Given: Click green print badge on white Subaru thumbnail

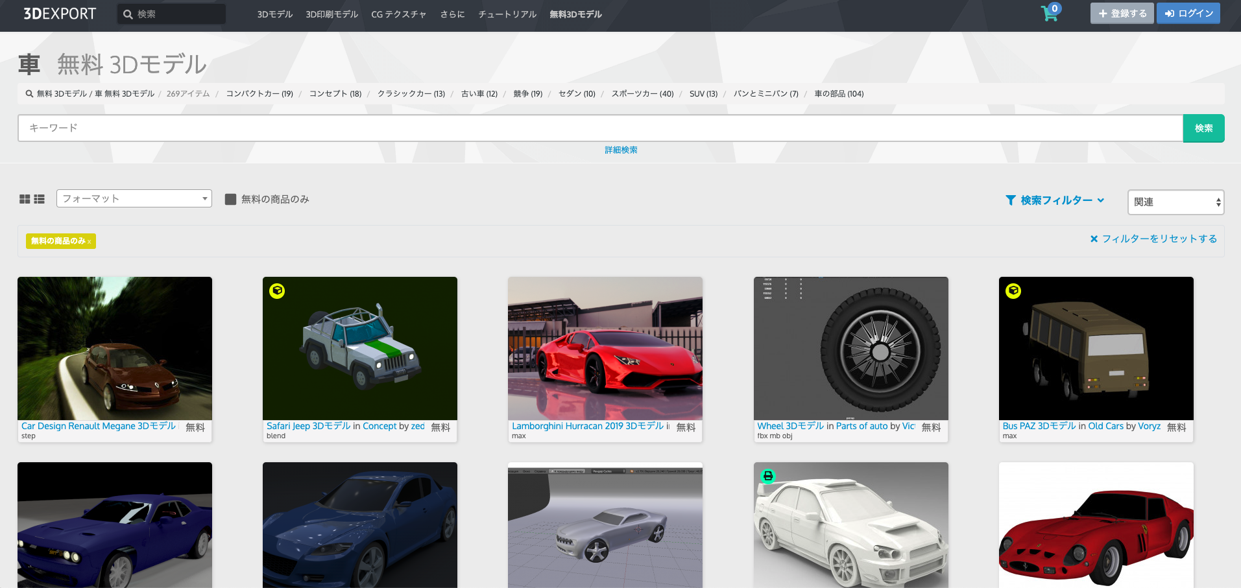Looking at the screenshot, I should tap(768, 476).
